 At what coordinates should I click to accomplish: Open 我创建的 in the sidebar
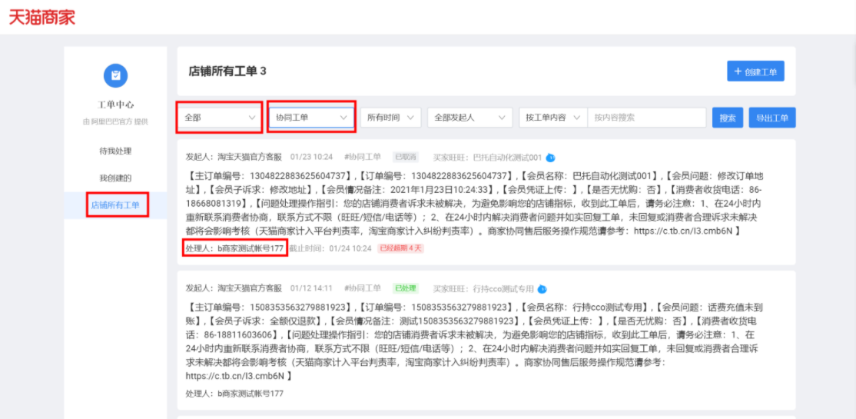tap(115, 178)
